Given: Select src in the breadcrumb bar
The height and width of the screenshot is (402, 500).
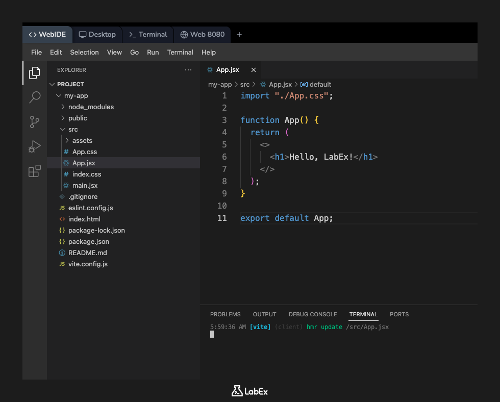Looking at the screenshot, I should tap(246, 84).
